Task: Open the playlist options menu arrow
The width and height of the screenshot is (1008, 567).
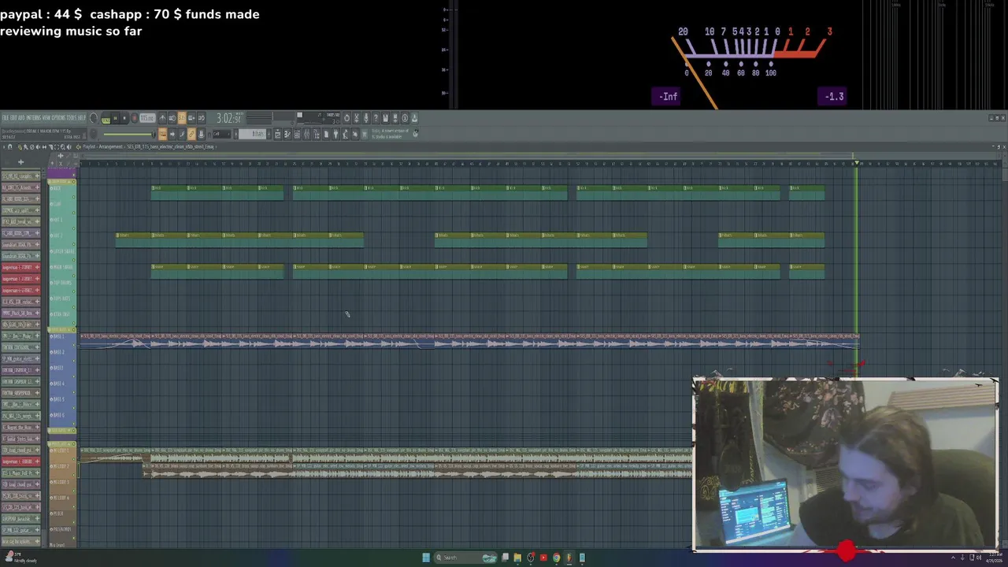Action: (3, 146)
